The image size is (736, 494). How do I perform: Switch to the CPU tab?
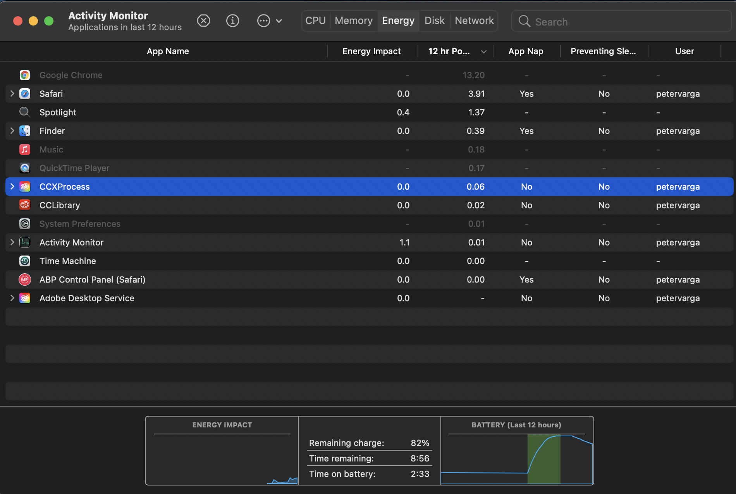pos(315,21)
